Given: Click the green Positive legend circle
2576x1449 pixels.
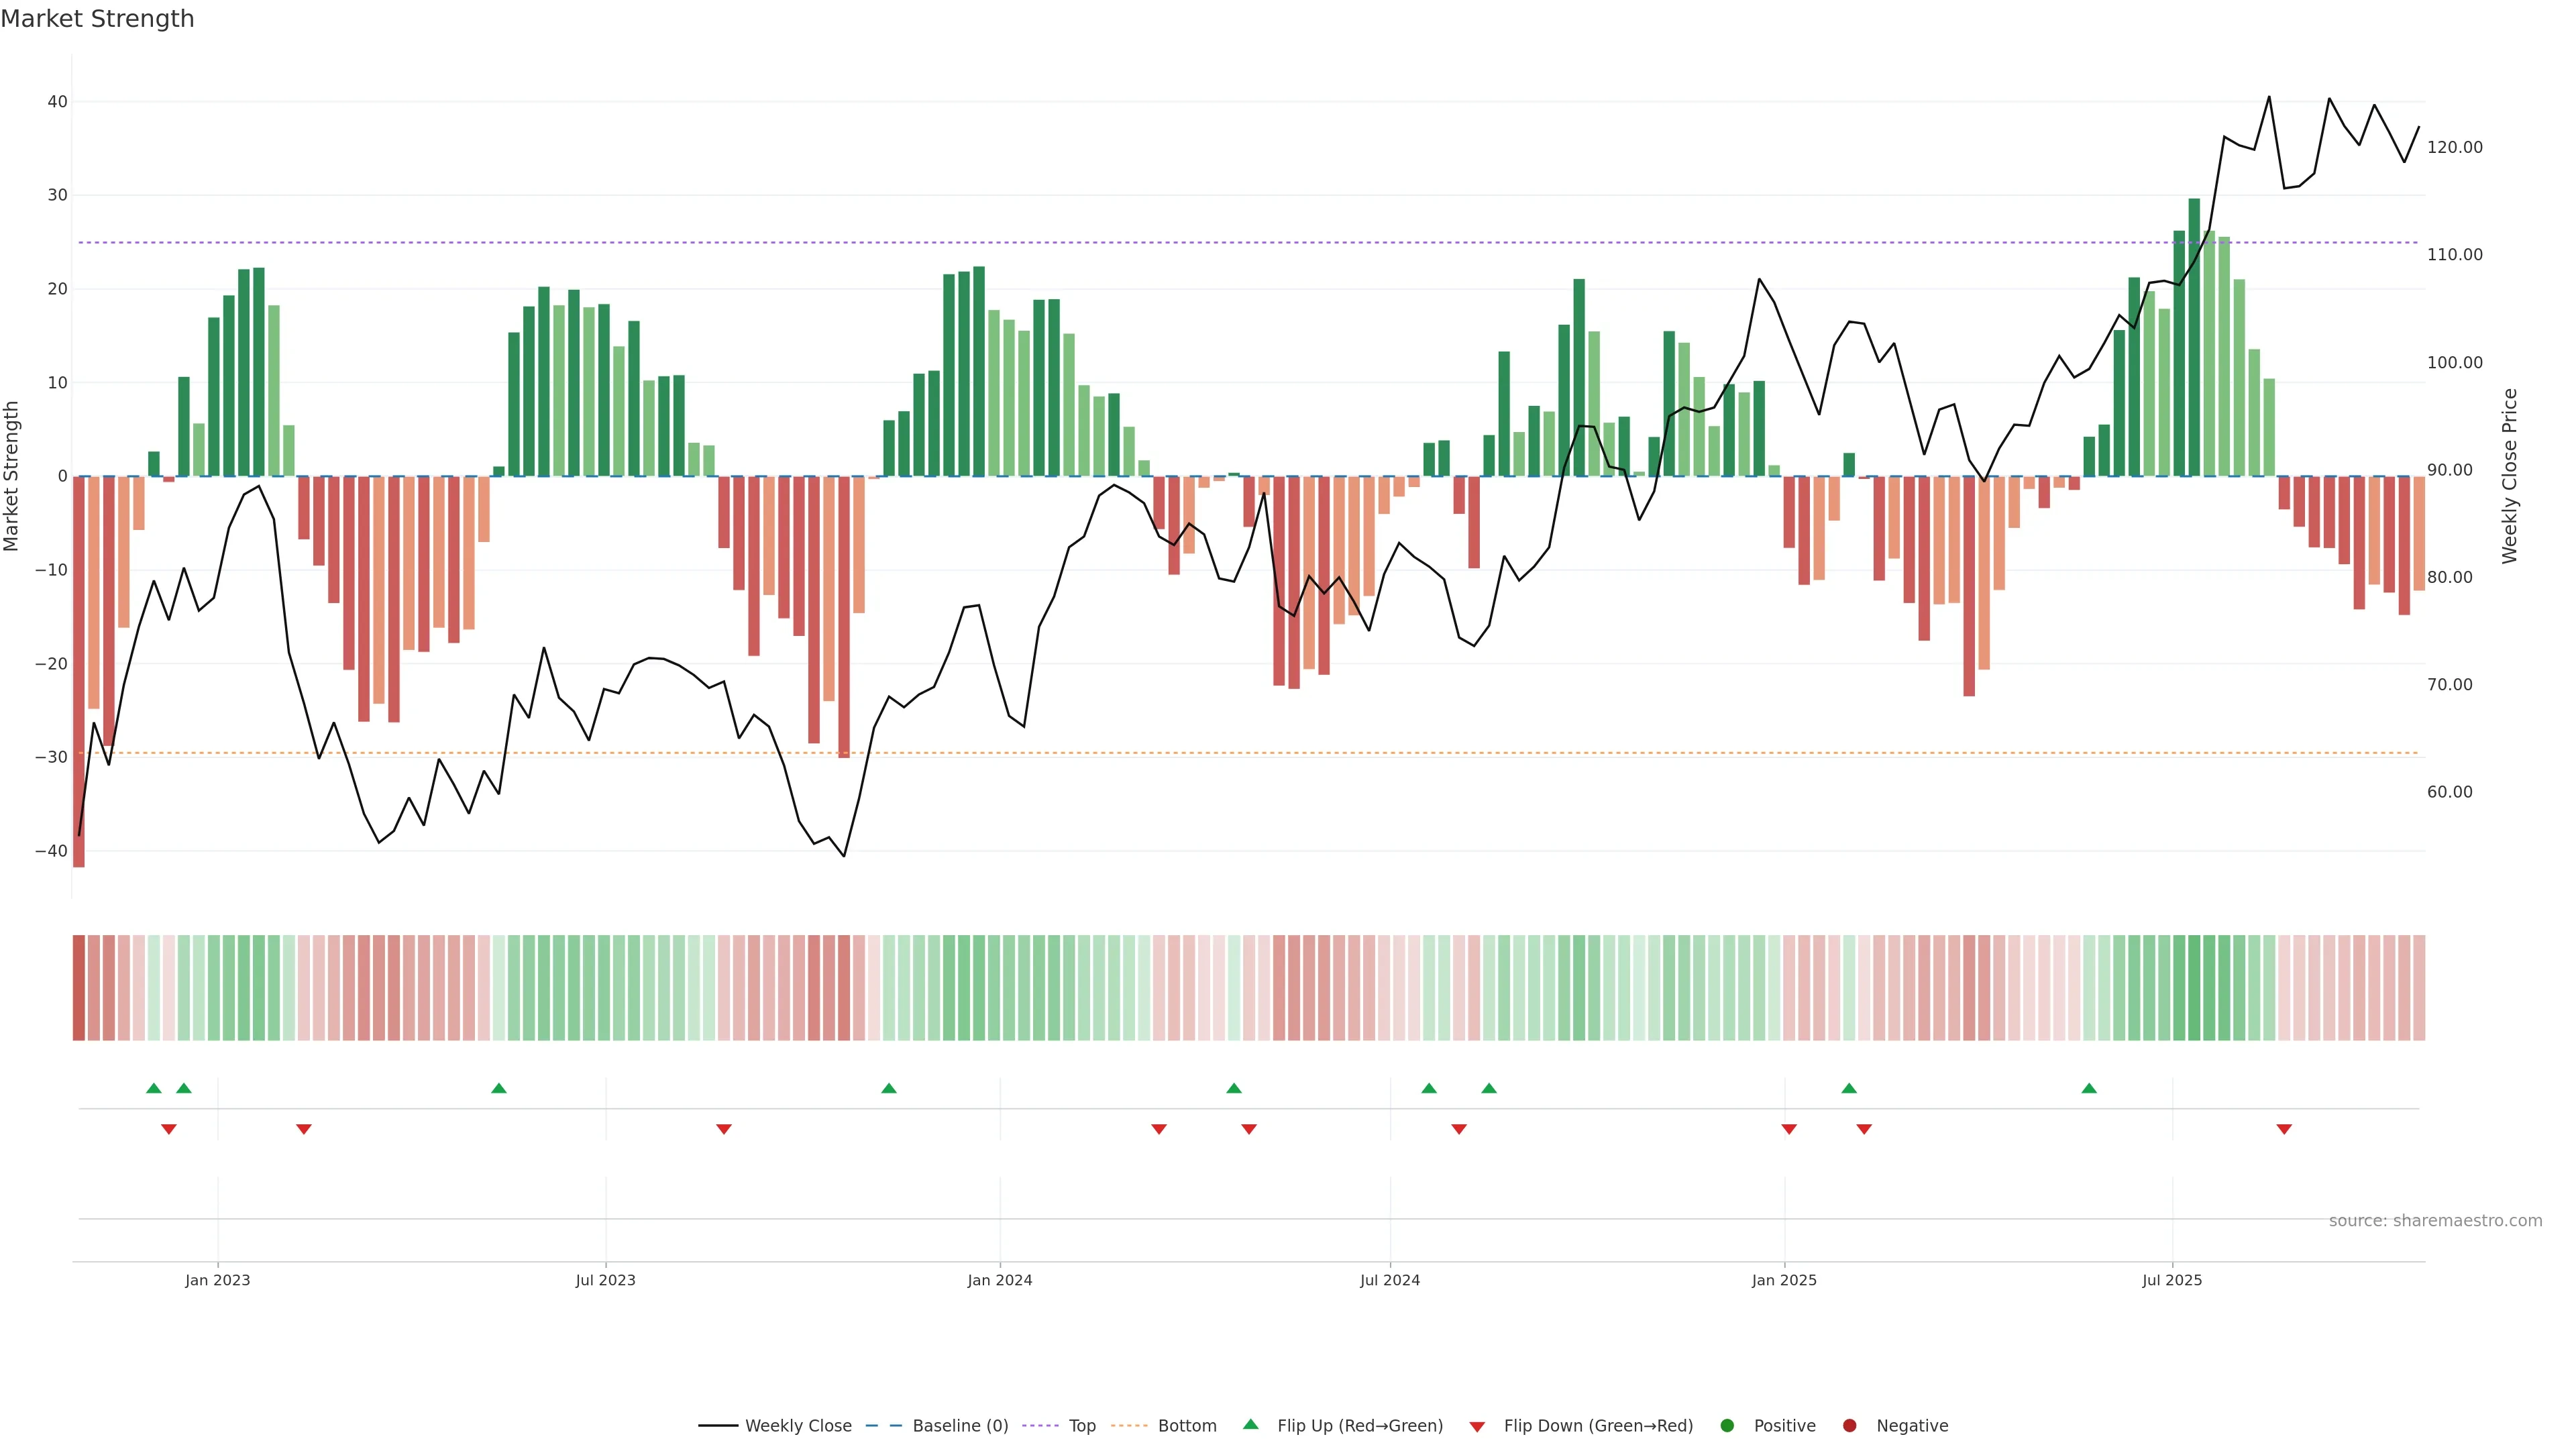Looking at the screenshot, I should click(1727, 1425).
